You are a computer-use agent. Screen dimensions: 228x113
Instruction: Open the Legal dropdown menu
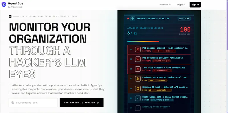pyautogui.click(x=181, y=5)
